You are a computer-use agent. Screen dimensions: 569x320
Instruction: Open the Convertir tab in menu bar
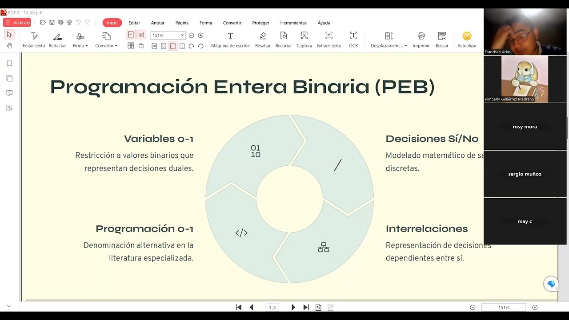[x=232, y=23]
